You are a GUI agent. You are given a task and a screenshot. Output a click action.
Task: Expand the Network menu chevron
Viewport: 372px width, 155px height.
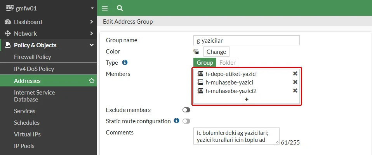click(92, 33)
